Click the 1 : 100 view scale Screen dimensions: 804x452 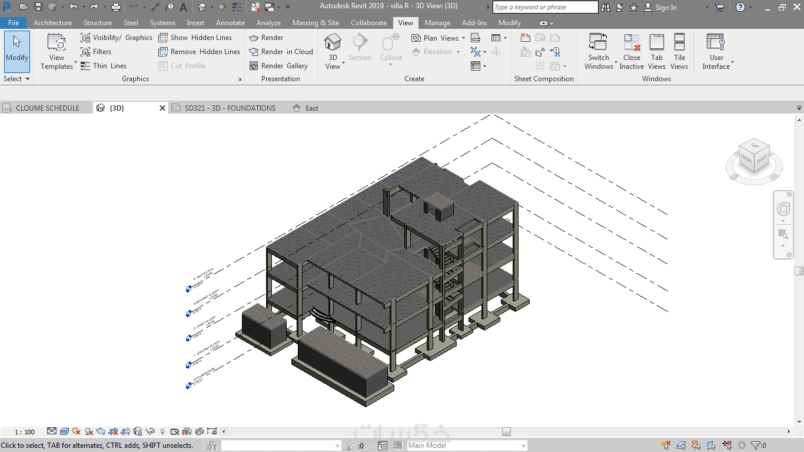(x=25, y=432)
